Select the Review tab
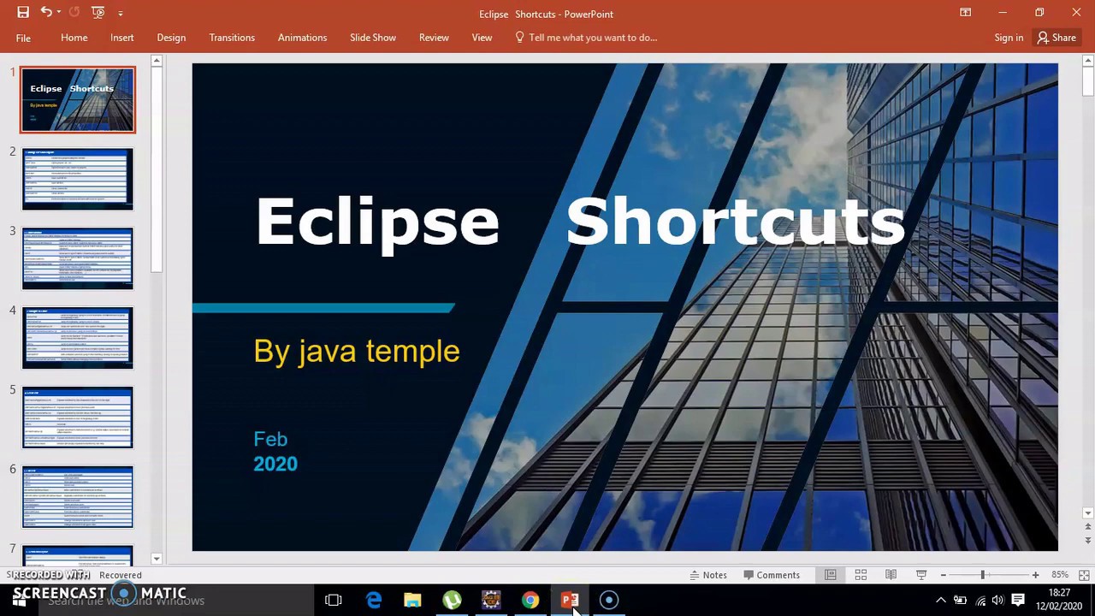Screen dimensions: 1095x616 pyautogui.click(x=434, y=38)
